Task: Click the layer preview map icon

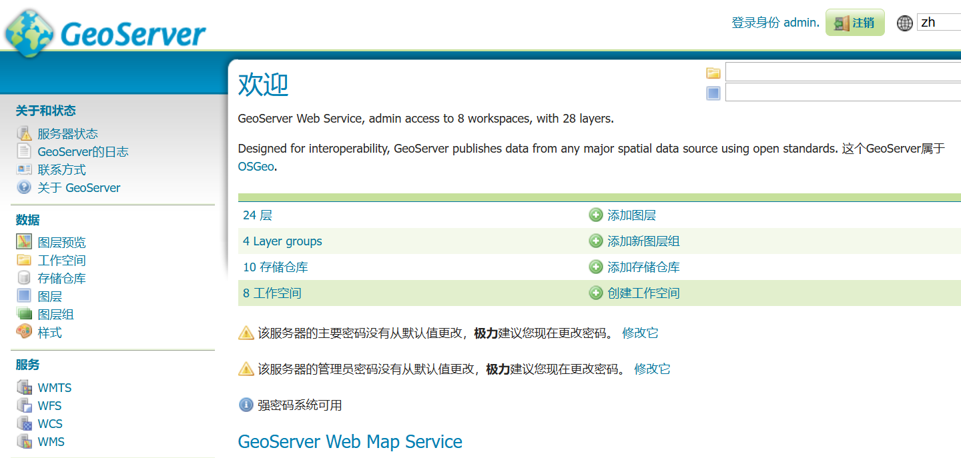Action: click(x=24, y=242)
